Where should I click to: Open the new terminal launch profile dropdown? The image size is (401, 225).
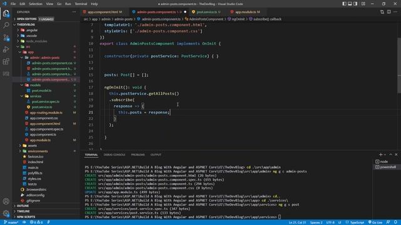pos(385,154)
